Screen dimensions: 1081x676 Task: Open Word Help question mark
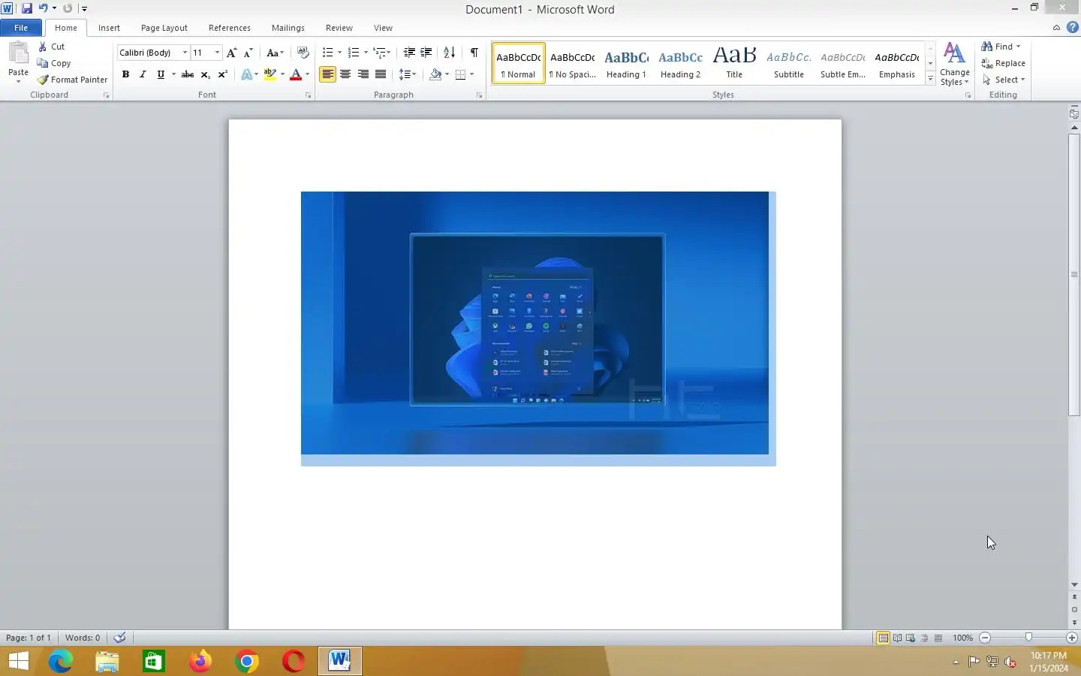(1072, 28)
